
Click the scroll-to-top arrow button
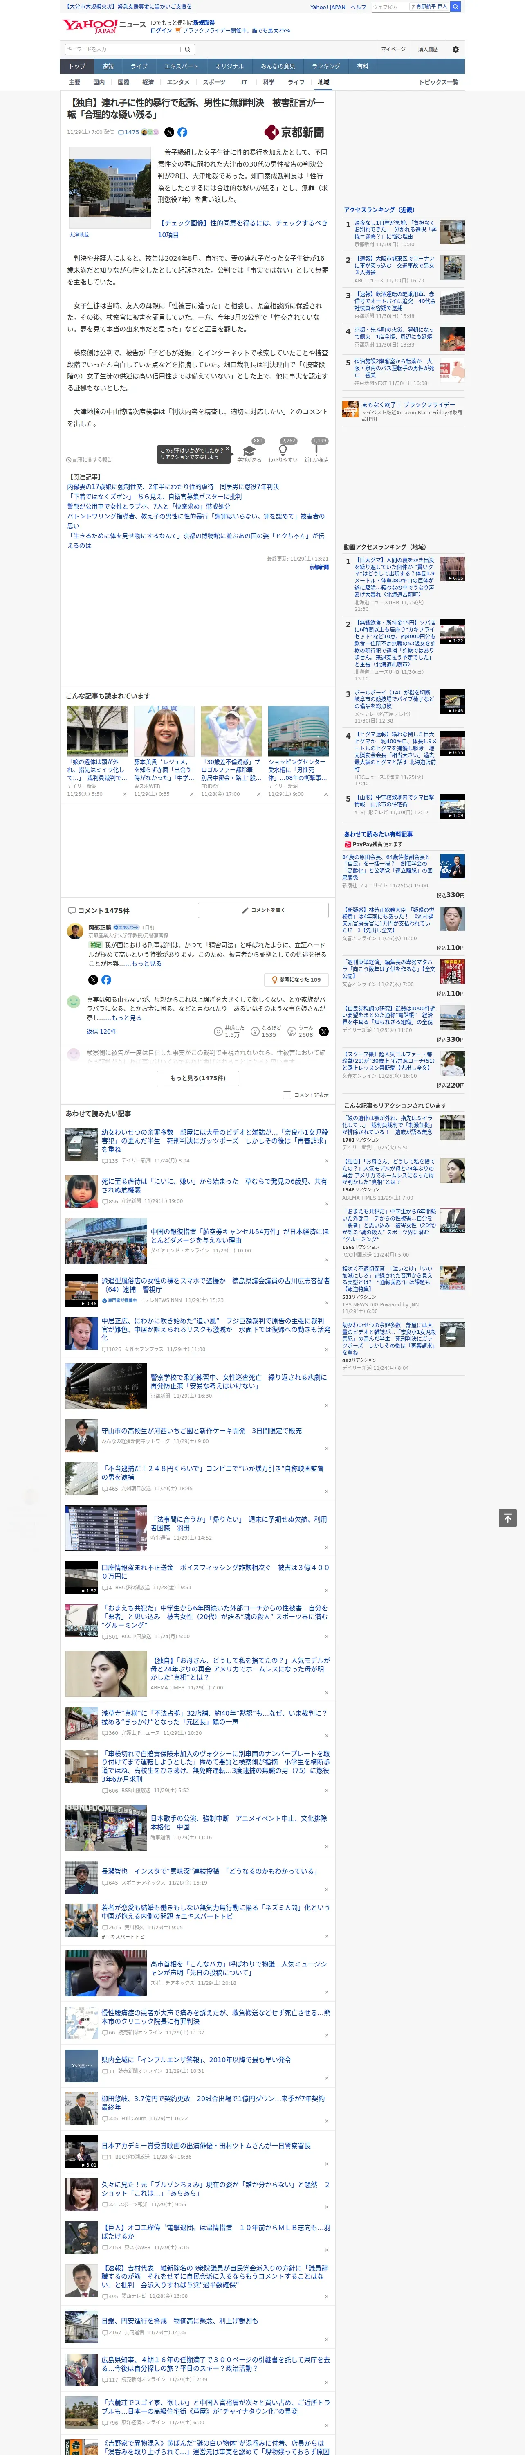(508, 1518)
